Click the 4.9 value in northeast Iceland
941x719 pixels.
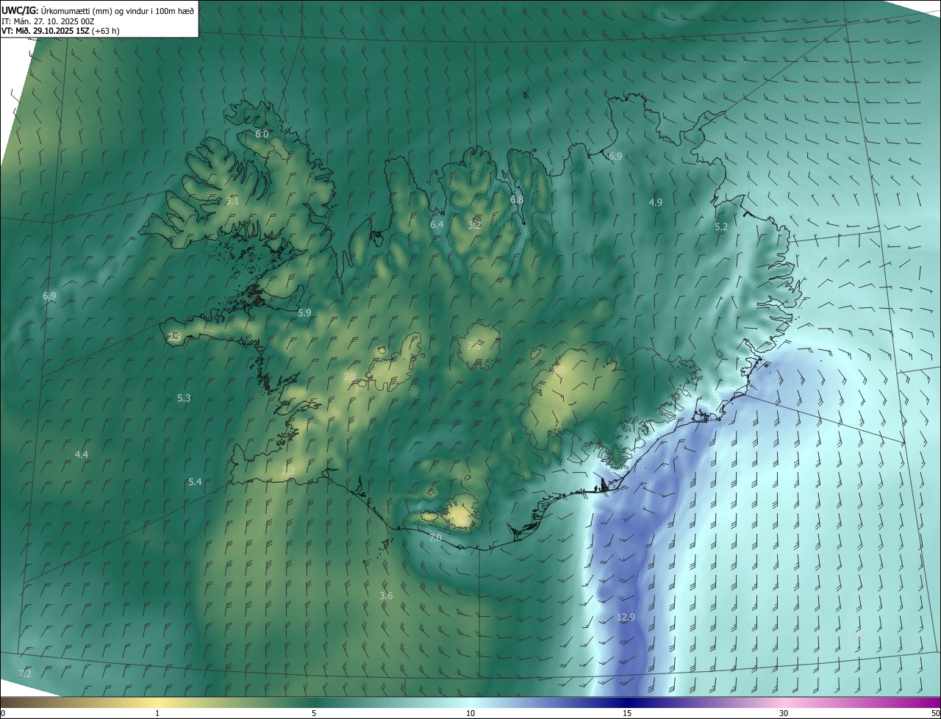point(655,202)
